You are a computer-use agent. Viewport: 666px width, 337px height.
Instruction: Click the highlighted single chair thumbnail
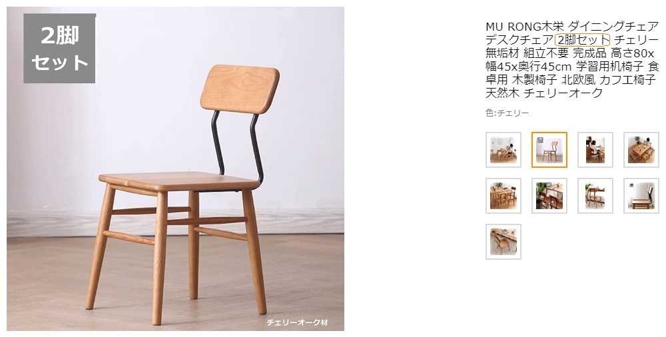click(x=549, y=150)
